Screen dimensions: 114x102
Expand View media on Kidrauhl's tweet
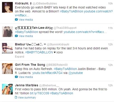[x=26, y=20]
